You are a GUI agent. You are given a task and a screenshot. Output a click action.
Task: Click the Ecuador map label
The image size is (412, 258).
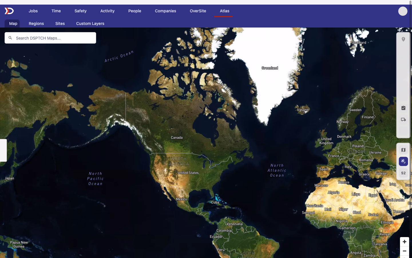[216, 236]
